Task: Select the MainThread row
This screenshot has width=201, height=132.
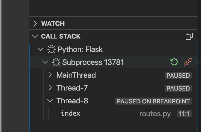Action: (x=76, y=75)
